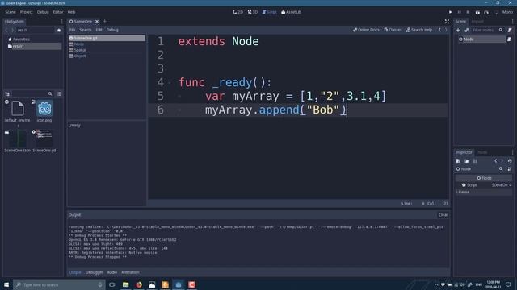Jump to _ready in method list
Screen dimensions: 517x290
point(75,126)
